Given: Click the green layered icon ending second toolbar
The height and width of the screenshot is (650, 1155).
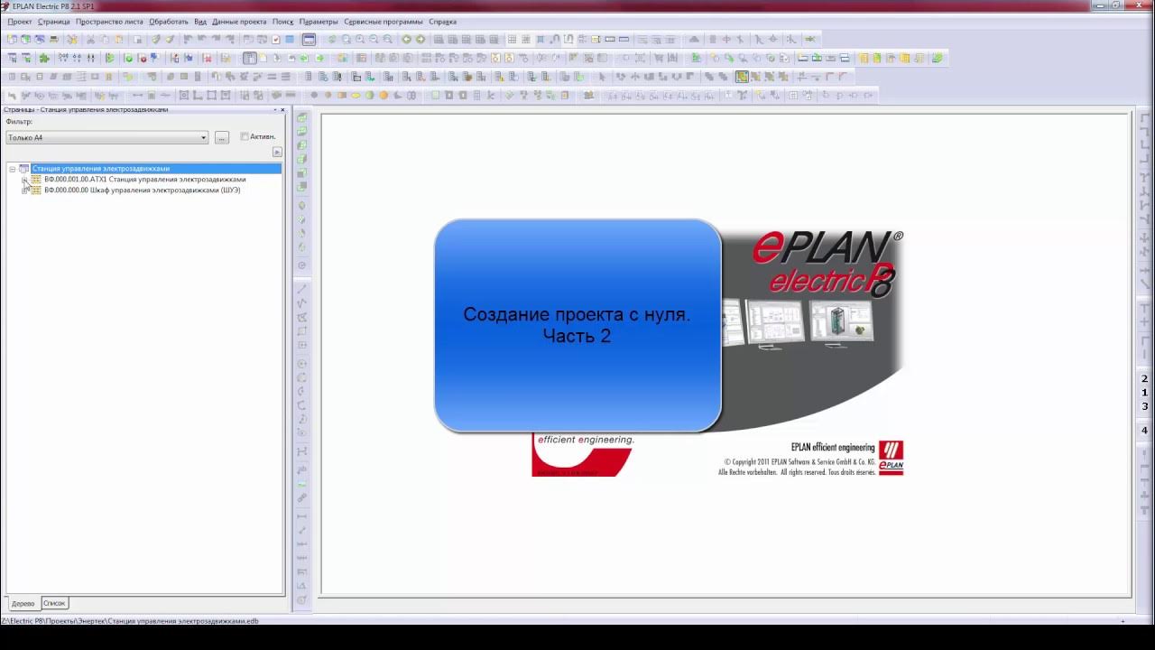Looking at the screenshot, I should pyautogui.click(x=937, y=58).
